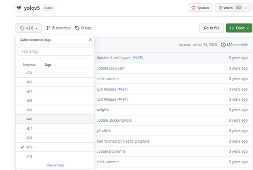Open the update .dockerignore commit message
This screenshot has width=253, height=170.
tap(114, 120)
